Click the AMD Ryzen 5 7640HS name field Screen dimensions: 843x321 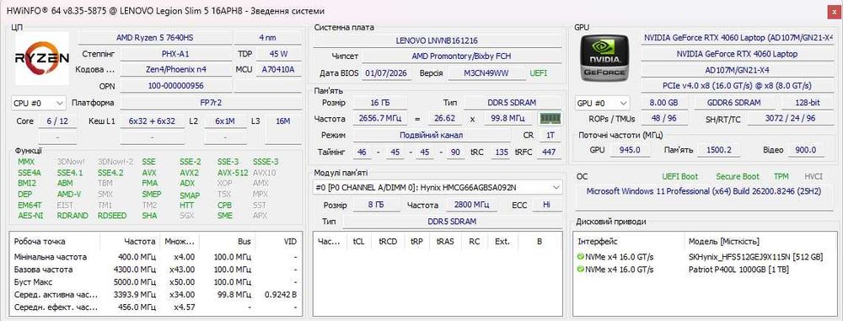click(x=155, y=38)
